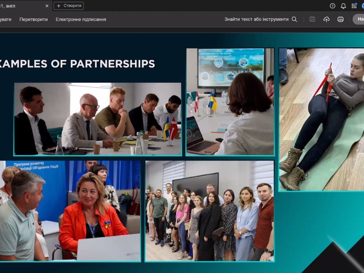Open the notifications bell
This screenshot has width=364, height=273.
click(x=343, y=6)
